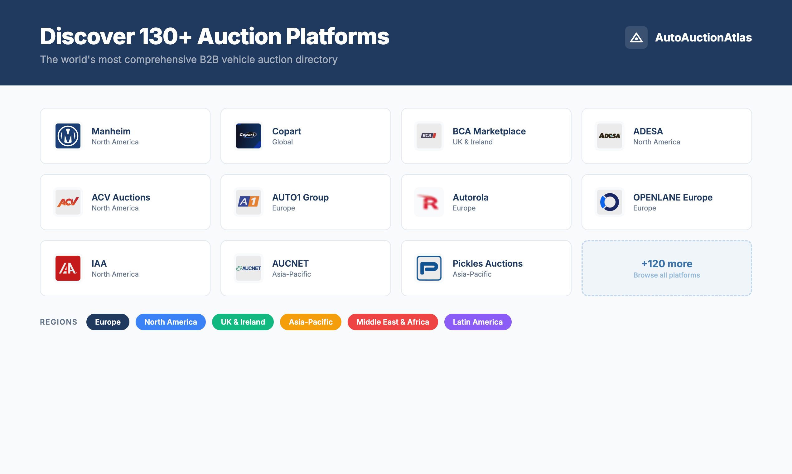Select the Latin America region filter
The image size is (792, 474).
[x=477, y=322]
